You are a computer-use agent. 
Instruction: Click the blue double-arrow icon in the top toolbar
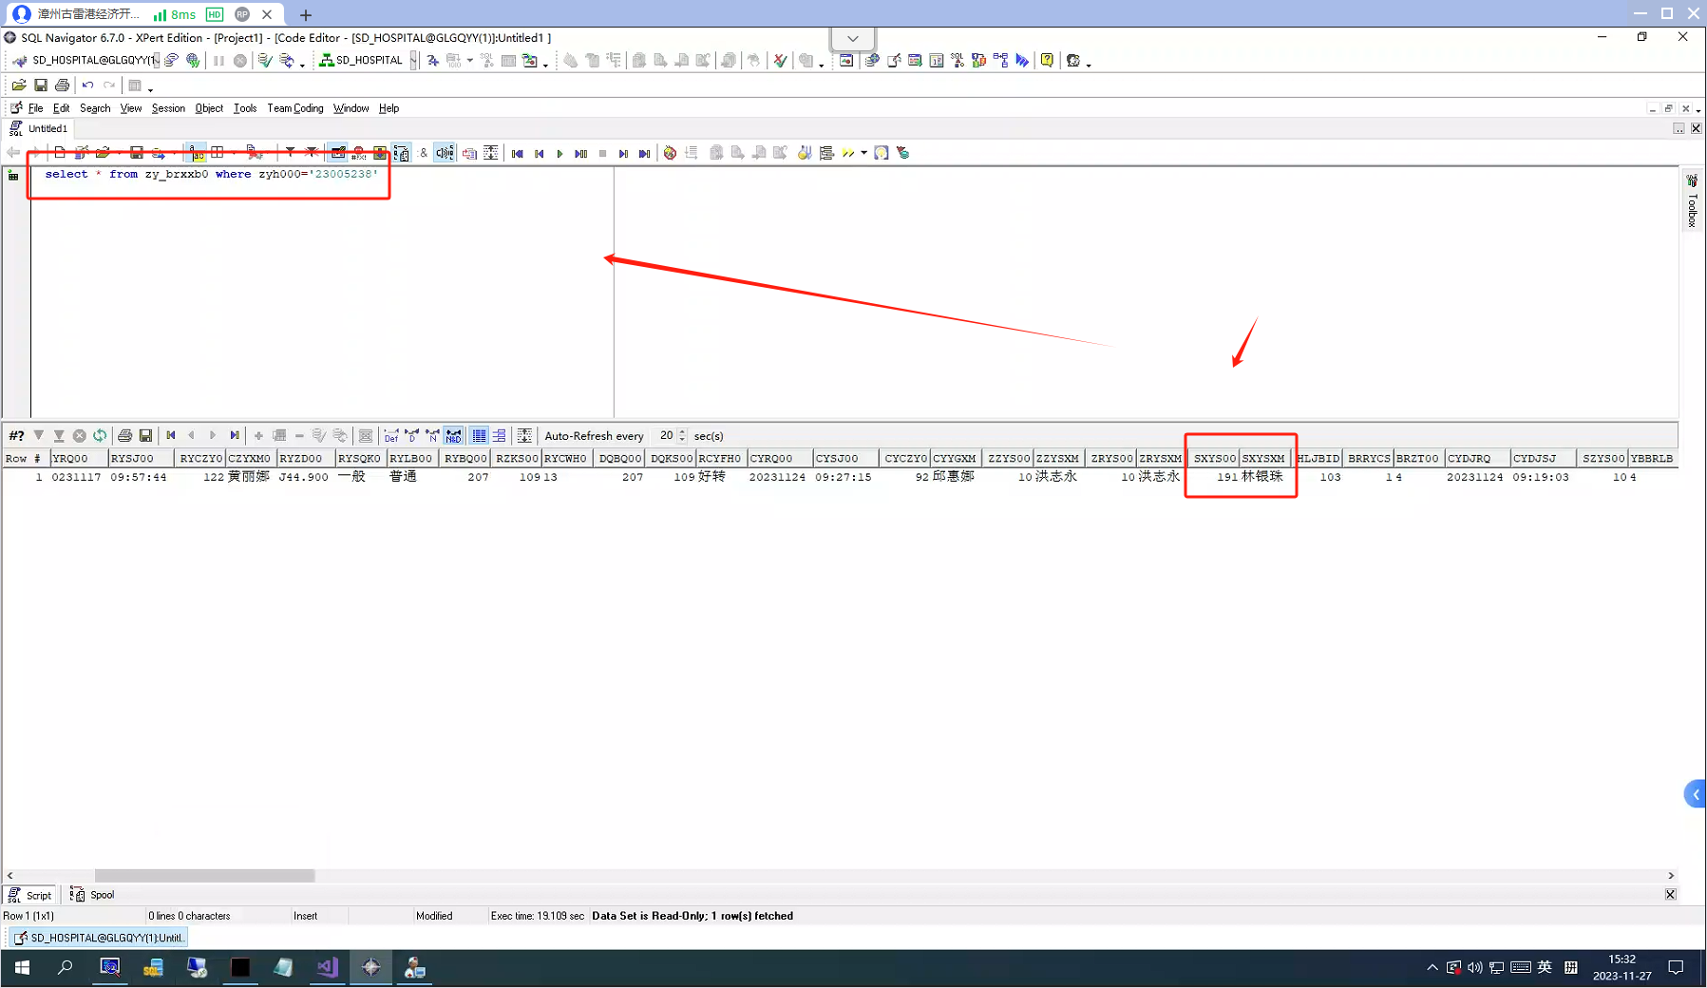point(1022,61)
